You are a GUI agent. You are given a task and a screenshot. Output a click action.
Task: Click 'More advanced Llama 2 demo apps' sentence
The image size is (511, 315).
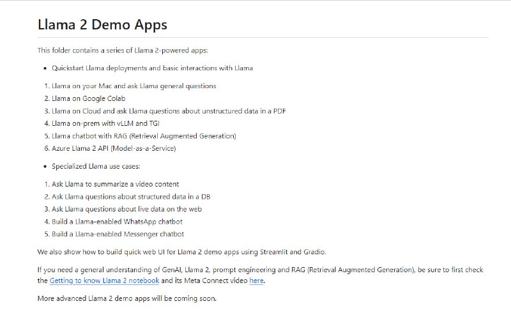click(127, 298)
